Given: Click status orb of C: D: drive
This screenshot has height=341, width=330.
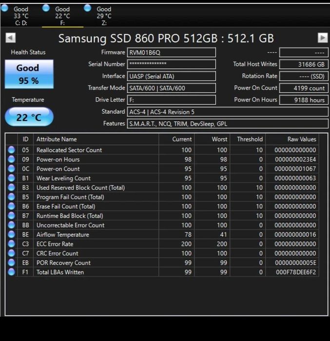Looking at the screenshot, I should pos(4,8).
